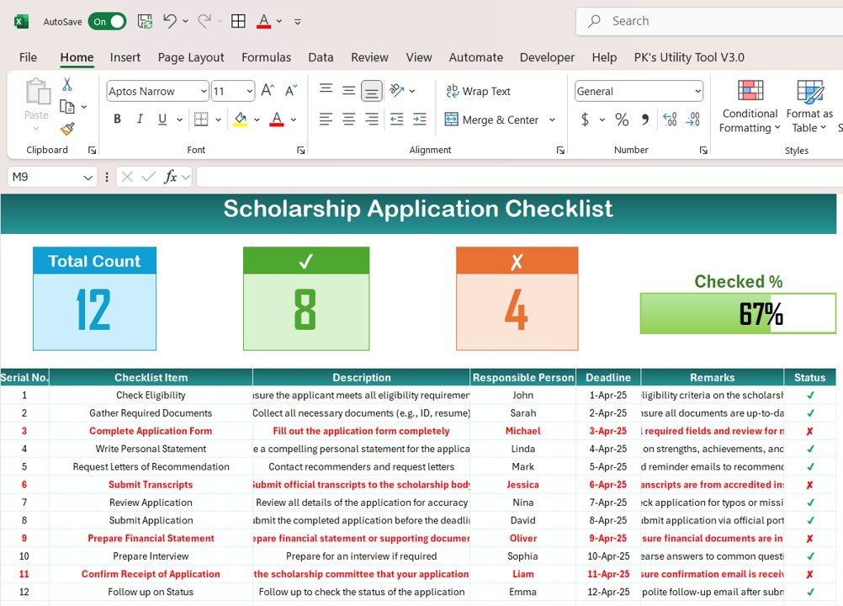Toggle Wrap Text for the cell
This screenshot has height=606, width=843.
pos(478,91)
